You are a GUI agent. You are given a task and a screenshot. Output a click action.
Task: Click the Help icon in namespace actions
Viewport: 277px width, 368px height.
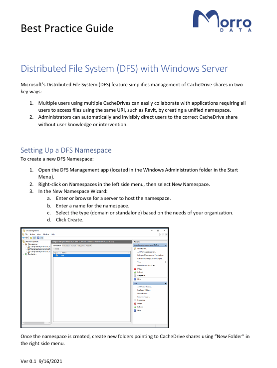coord(135,279)
